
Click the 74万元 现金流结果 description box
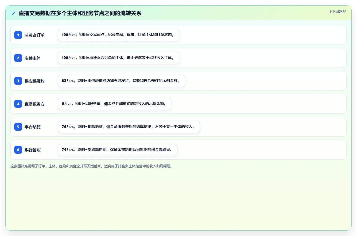(x=118, y=150)
